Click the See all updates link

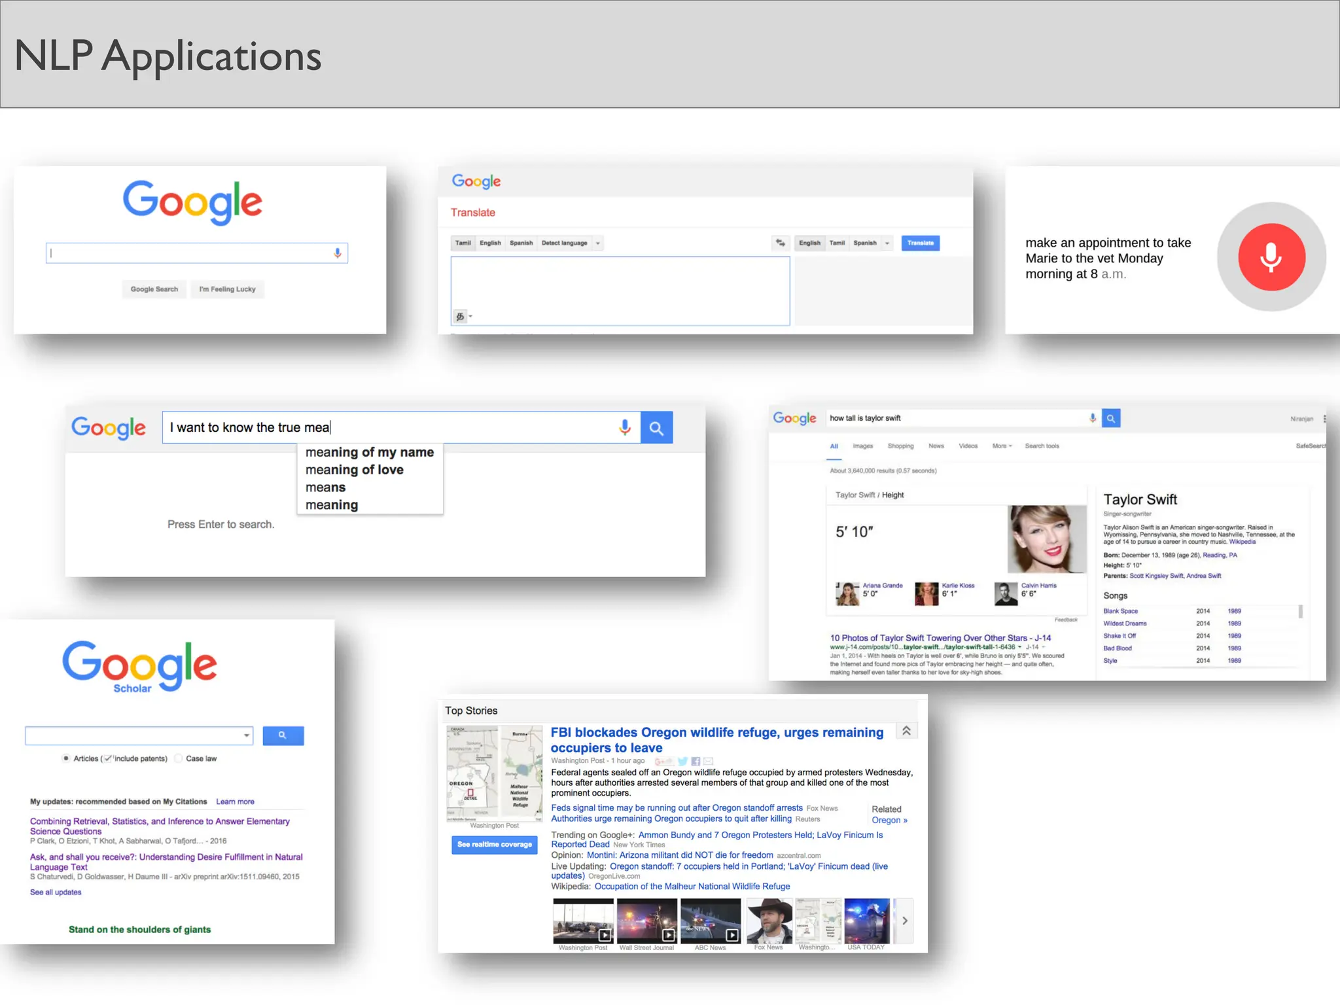(x=56, y=892)
